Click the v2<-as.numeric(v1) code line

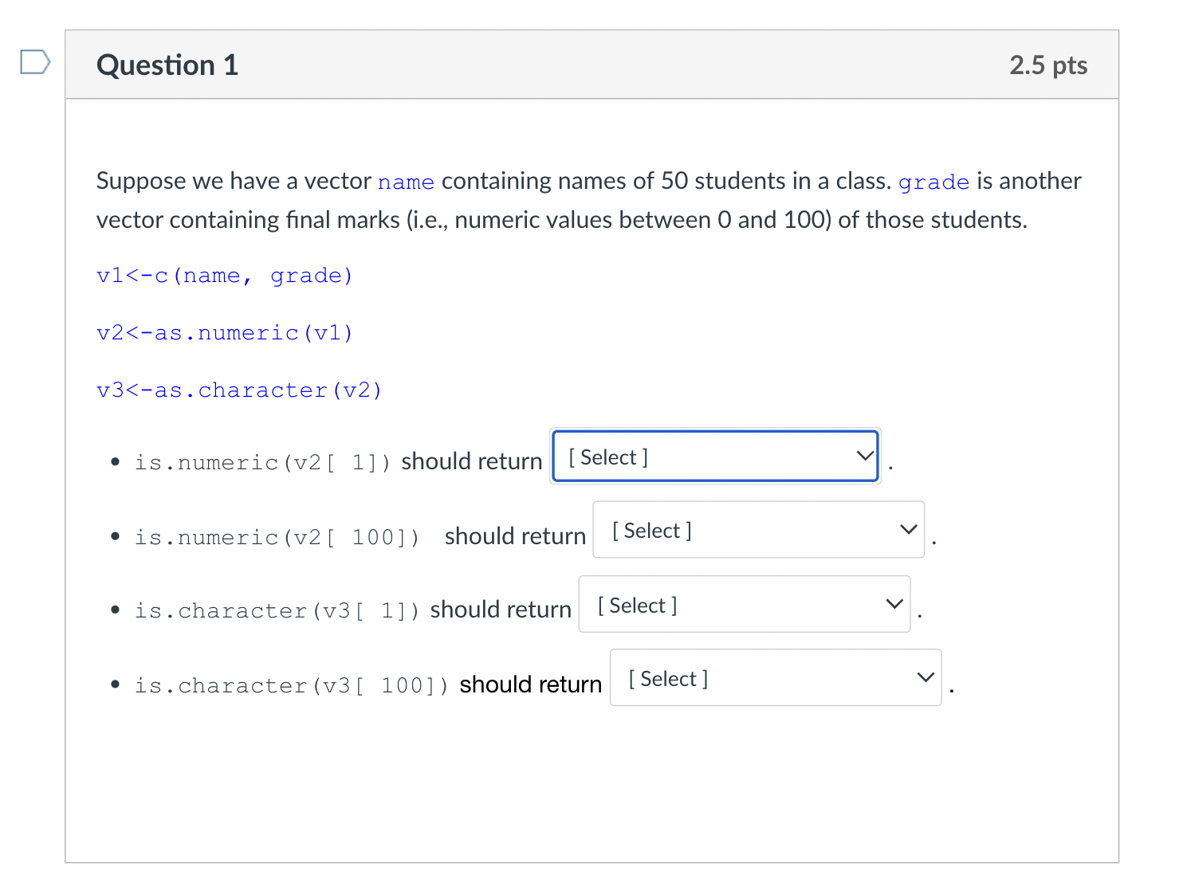[x=224, y=333]
